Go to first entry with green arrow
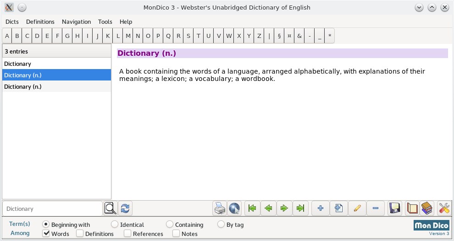454x241 pixels. [253, 209]
